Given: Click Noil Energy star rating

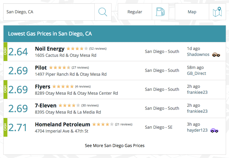Looking at the screenshot, I should tap(77, 49).
